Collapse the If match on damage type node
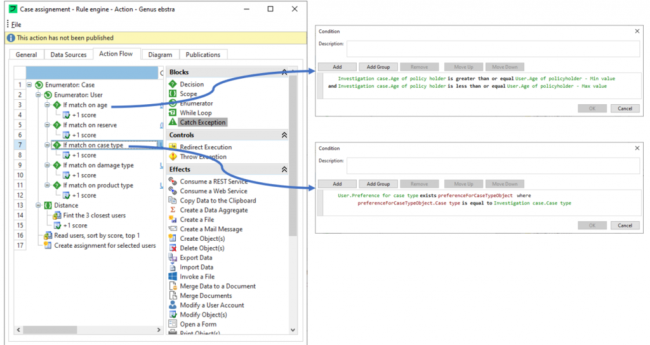 click(47, 165)
